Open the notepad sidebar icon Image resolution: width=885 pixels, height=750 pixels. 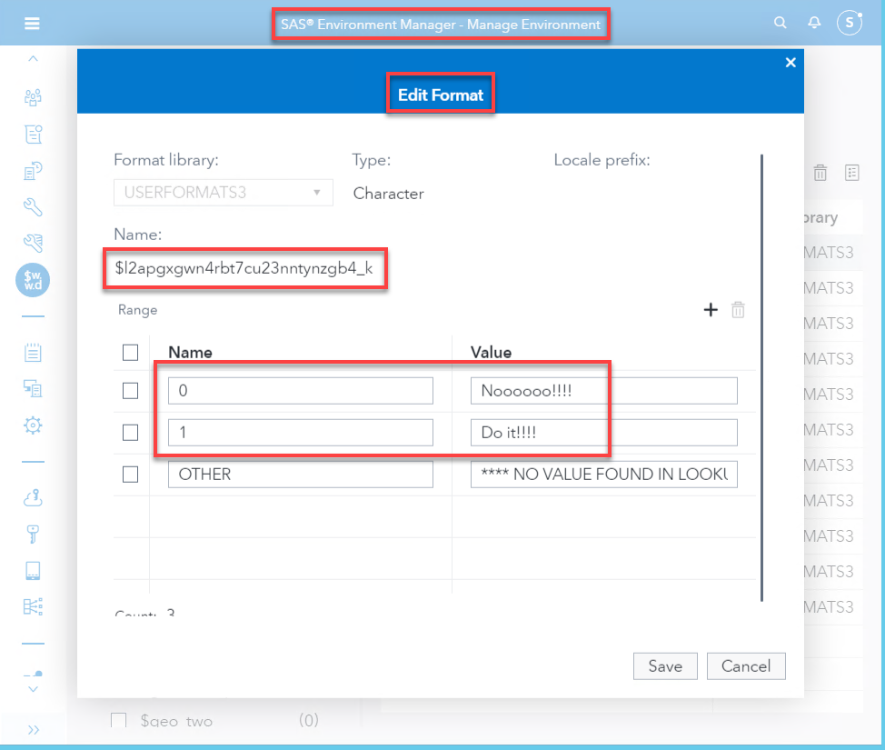click(33, 353)
